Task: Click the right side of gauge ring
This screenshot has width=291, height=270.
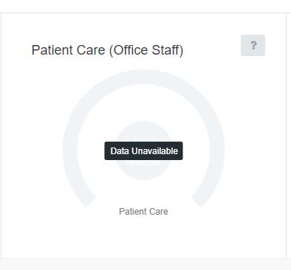Action: point(217,150)
